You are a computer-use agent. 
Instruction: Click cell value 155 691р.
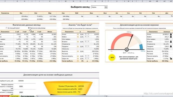click(x=24, y=16)
